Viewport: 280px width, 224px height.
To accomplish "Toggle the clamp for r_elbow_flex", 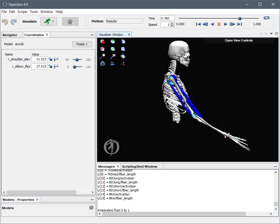I will [56, 66].
